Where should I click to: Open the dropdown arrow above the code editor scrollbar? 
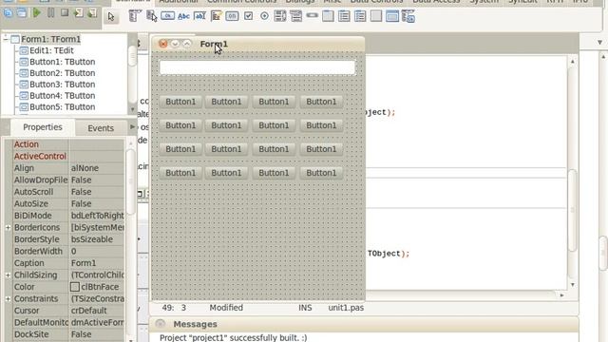click(599, 42)
